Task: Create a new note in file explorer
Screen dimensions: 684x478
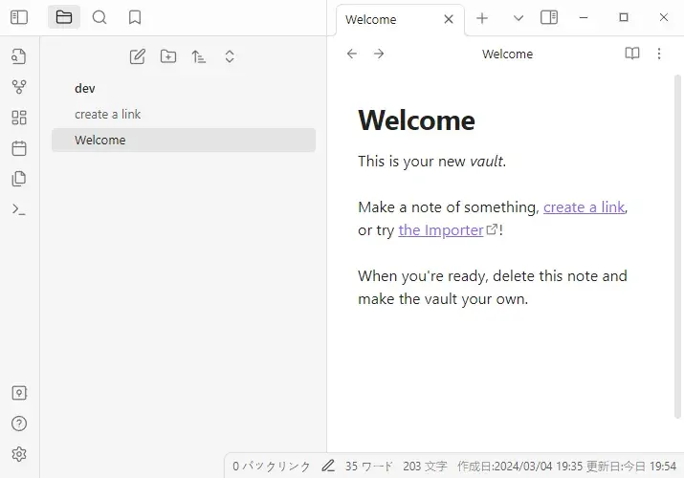Action: click(138, 56)
